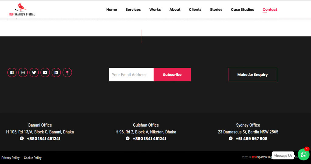The image size is (311, 164).
Task: Open the YouTube social icon
Action: (45, 73)
